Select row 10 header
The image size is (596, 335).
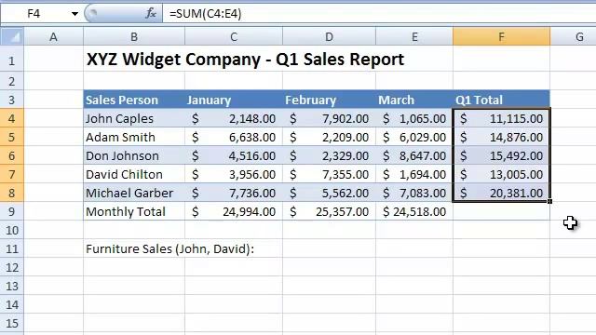click(x=12, y=230)
